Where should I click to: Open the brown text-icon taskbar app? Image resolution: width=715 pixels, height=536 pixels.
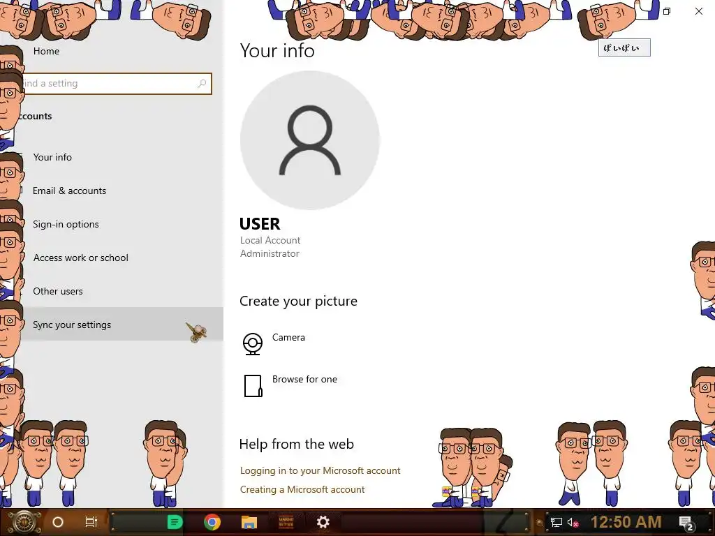click(x=286, y=522)
